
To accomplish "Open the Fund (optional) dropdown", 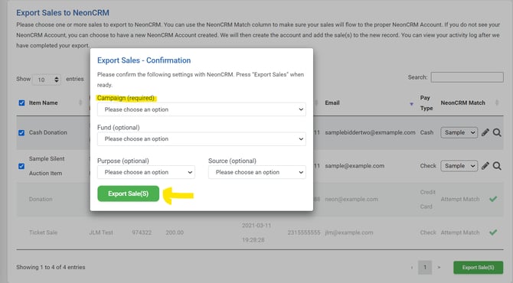I will (x=201, y=139).
